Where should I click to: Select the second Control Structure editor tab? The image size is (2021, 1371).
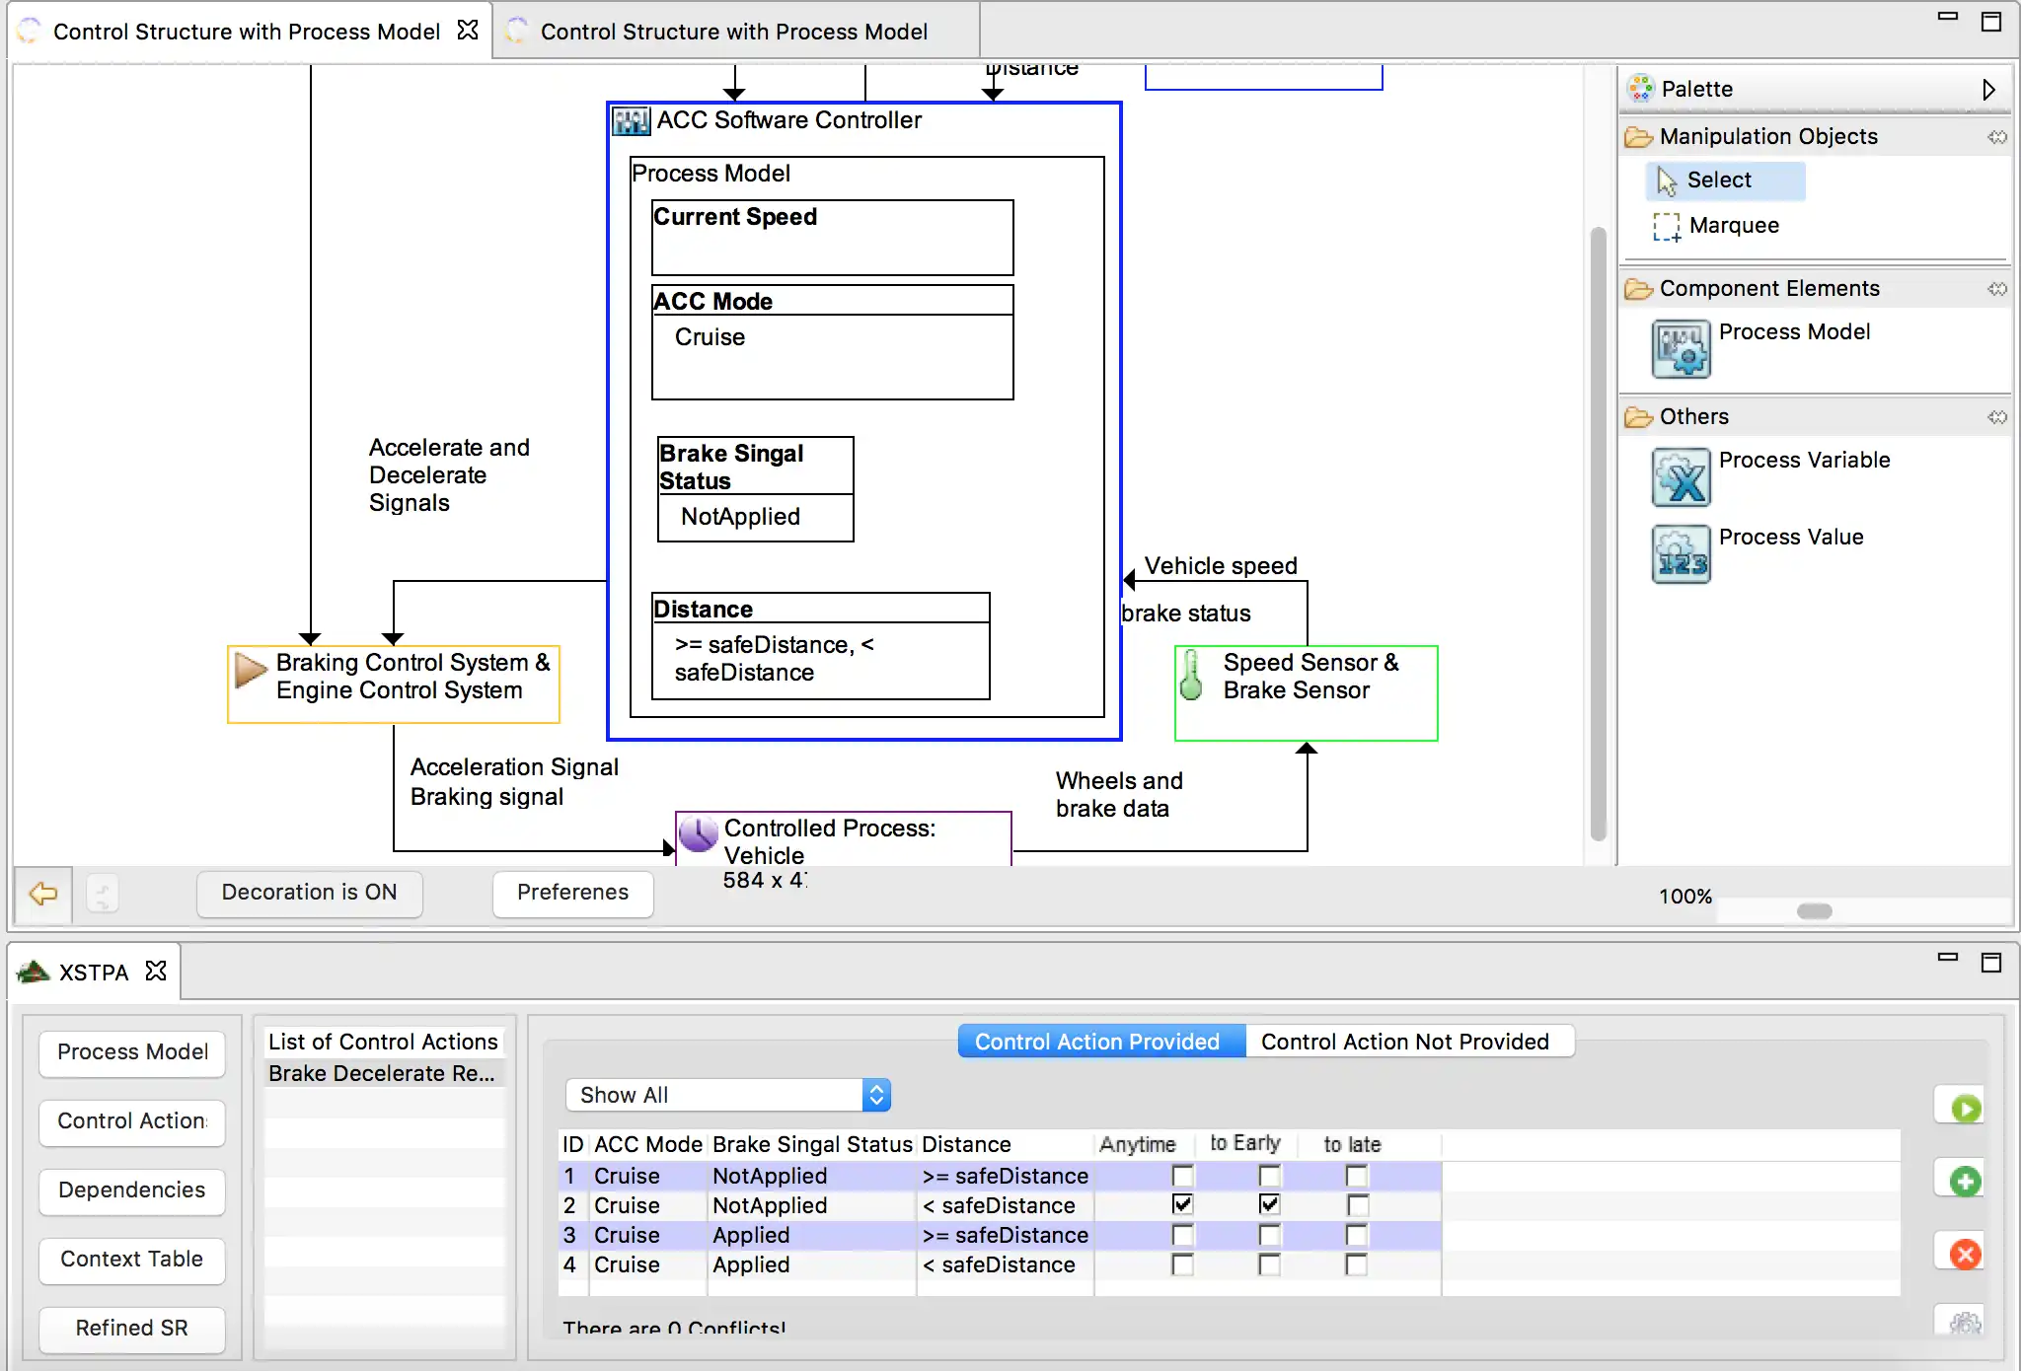point(733,32)
